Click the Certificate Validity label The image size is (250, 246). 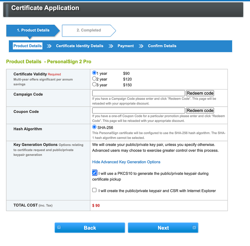[x=30, y=74]
